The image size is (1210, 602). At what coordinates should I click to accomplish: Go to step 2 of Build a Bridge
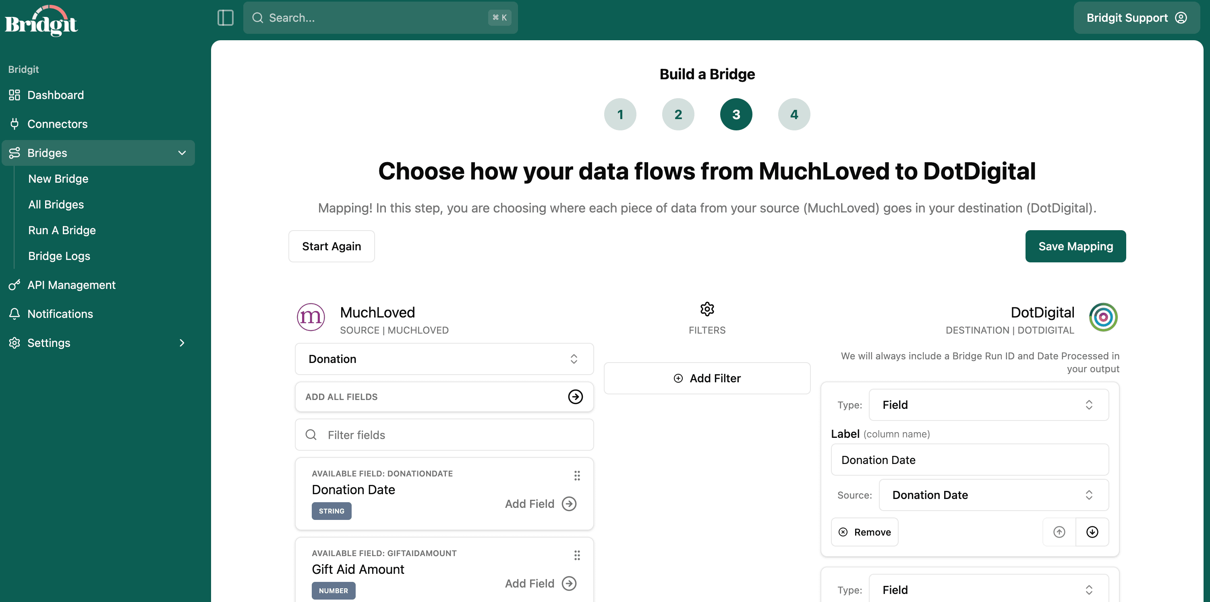pos(678,114)
